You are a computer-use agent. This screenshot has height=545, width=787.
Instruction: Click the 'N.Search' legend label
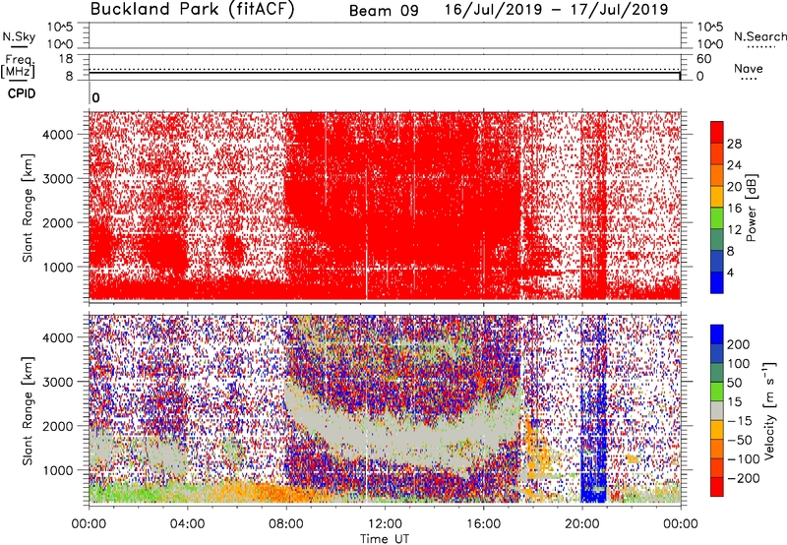pyautogui.click(x=759, y=36)
